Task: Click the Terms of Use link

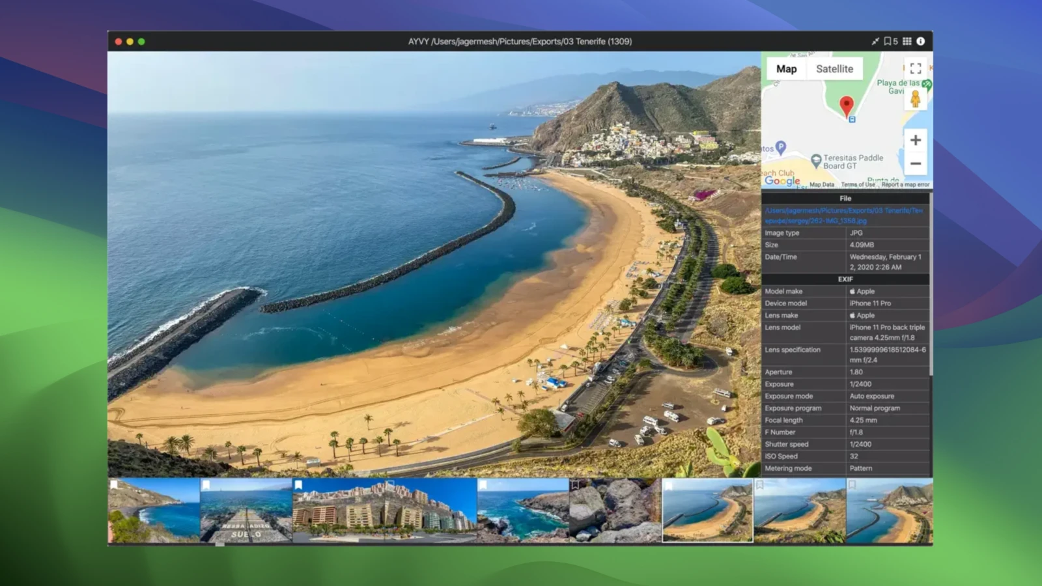Action: pyautogui.click(x=858, y=185)
